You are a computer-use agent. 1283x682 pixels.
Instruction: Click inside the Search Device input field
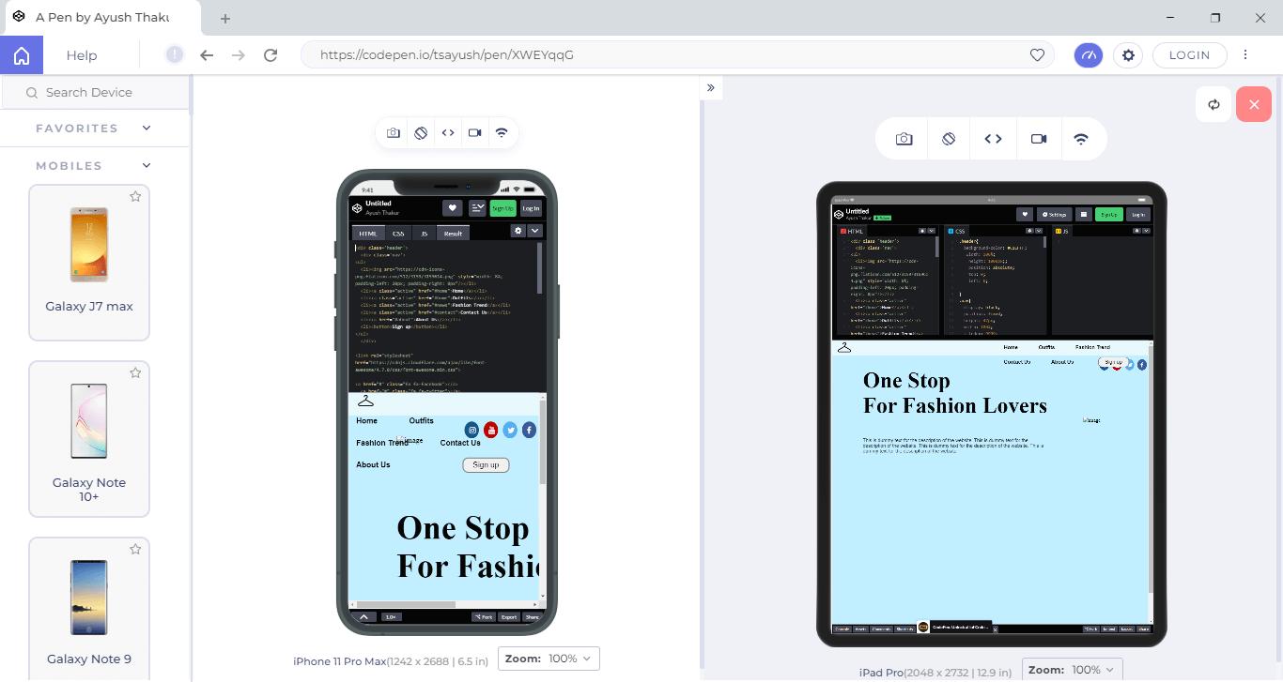point(94,92)
